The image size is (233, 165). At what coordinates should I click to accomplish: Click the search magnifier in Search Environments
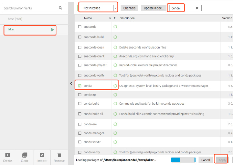(60, 8)
